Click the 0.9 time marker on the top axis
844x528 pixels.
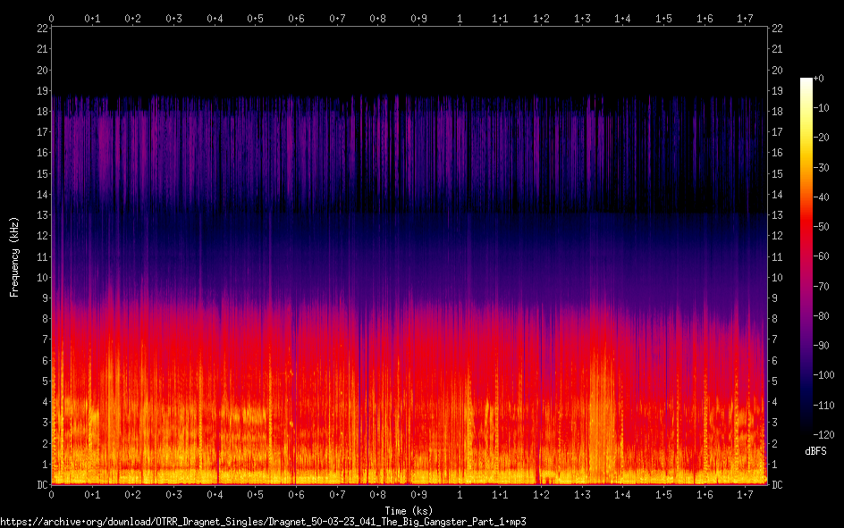418,18
